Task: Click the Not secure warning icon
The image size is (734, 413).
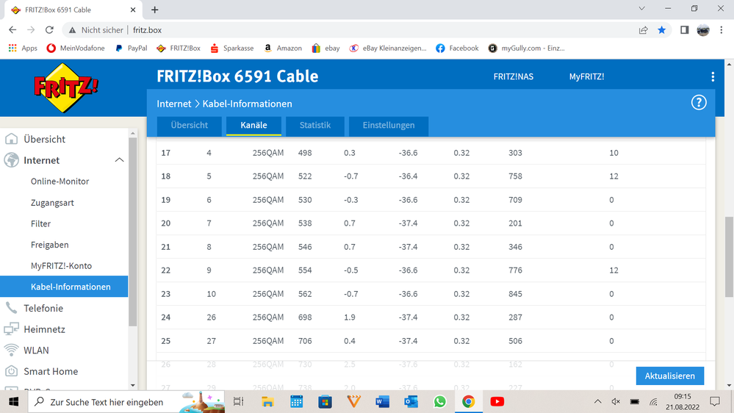Action: 72,30
